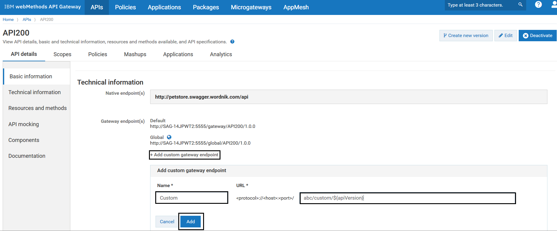This screenshot has width=557, height=231.
Task: Click the URL input field
Action: click(408, 198)
